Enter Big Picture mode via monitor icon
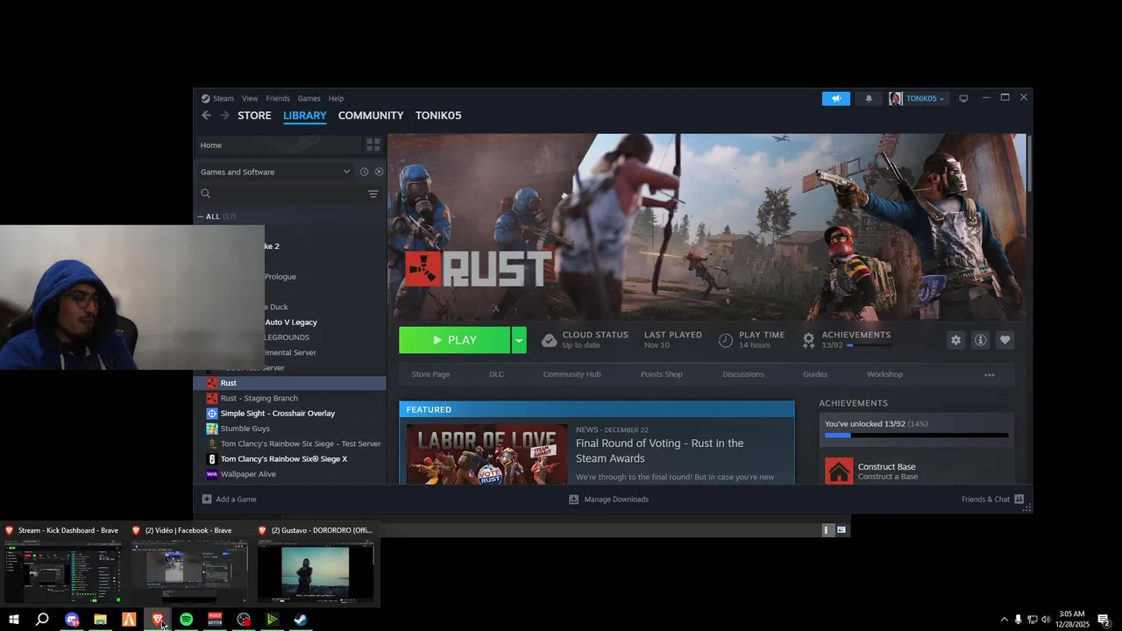 (963, 98)
